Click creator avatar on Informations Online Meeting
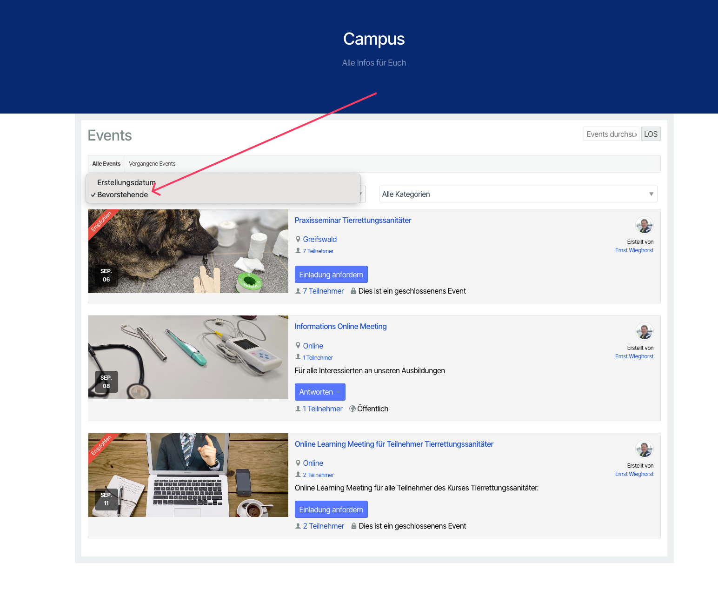The width and height of the screenshot is (718, 597). pos(644,331)
